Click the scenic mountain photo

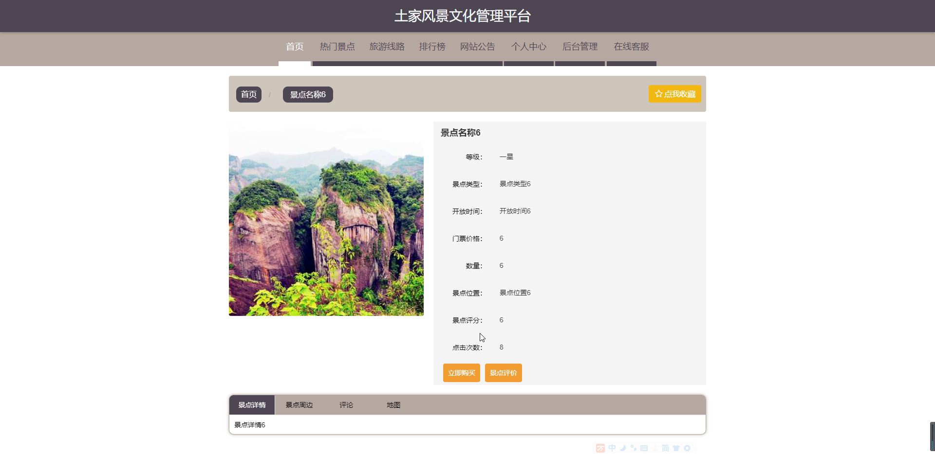pos(326,219)
